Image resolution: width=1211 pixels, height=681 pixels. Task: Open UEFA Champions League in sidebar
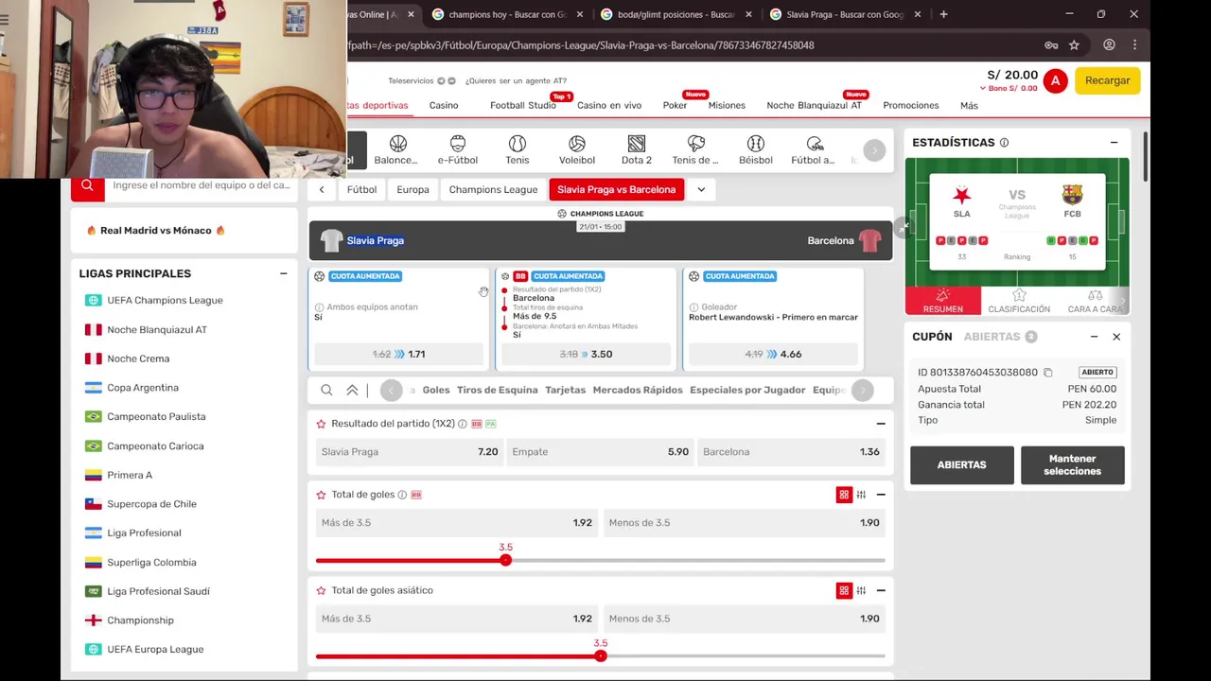tap(165, 301)
